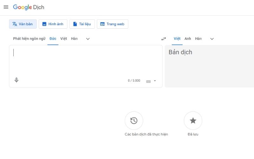Image resolution: width=254 pixels, height=159 pixels.
Task: Select the Hình ảnh translation mode
Action: 53,24
